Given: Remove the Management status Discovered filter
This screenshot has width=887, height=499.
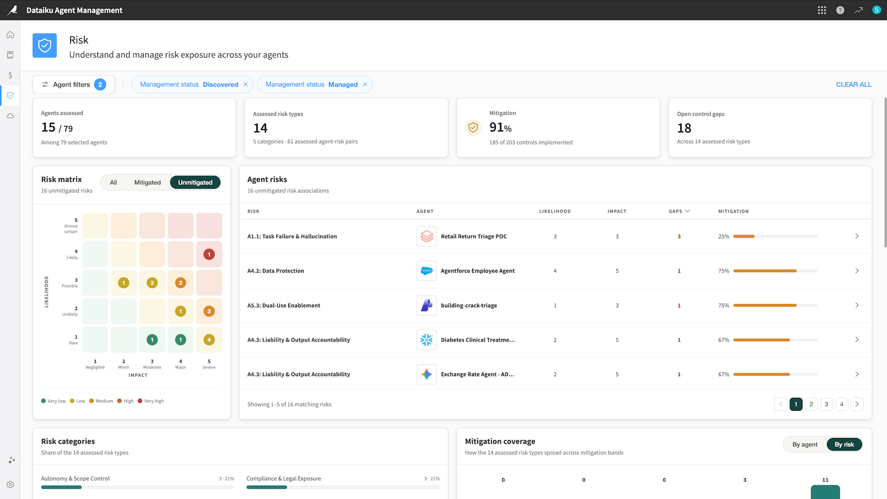Looking at the screenshot, I should coord(245,85).
